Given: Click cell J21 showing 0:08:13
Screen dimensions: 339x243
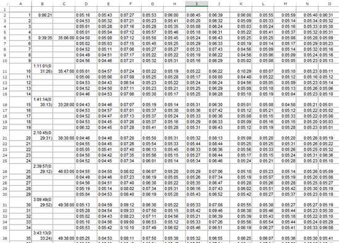Looking at the screenshot, I should click(219, 136).
